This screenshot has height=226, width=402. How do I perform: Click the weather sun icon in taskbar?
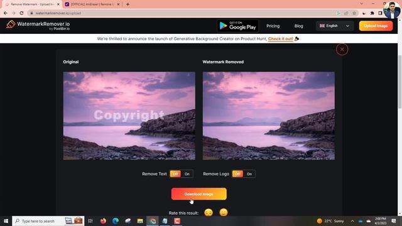pos(320,221)
